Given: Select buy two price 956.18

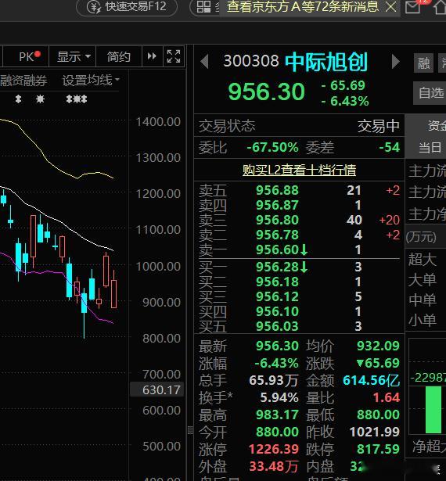Looking at the screenshot, I should tap(277, 282).
